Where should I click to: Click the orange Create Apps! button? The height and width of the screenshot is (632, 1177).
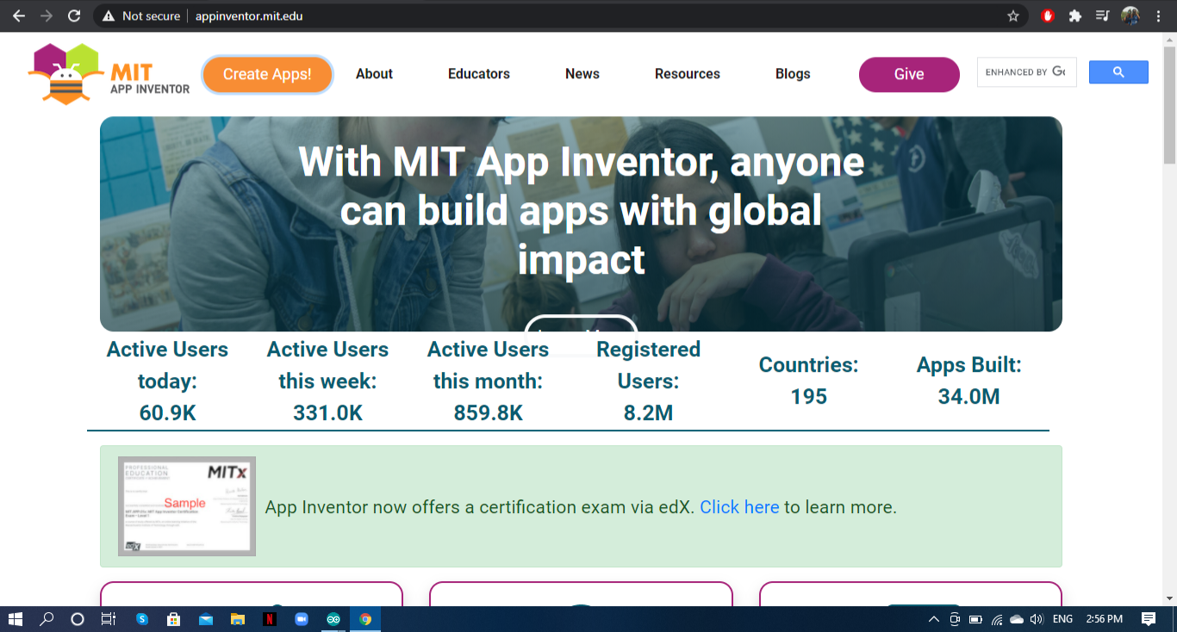tap(267, 74)
